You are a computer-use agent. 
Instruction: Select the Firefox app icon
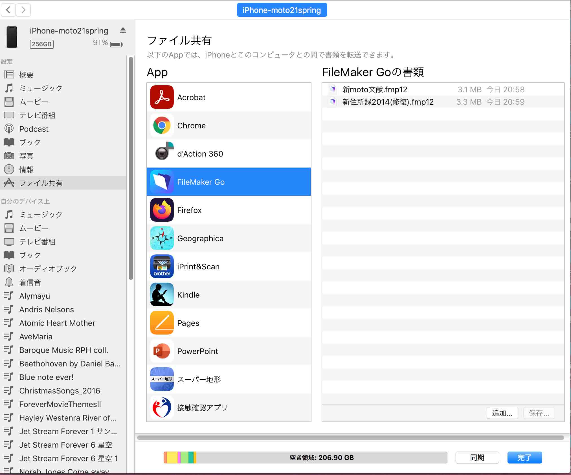(162, 210)
